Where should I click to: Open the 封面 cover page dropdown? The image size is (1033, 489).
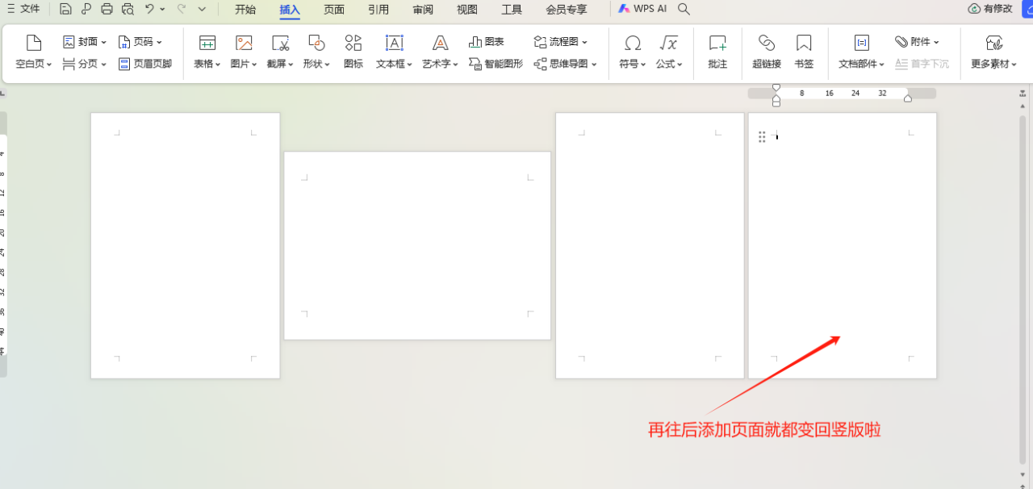point(85,42)
